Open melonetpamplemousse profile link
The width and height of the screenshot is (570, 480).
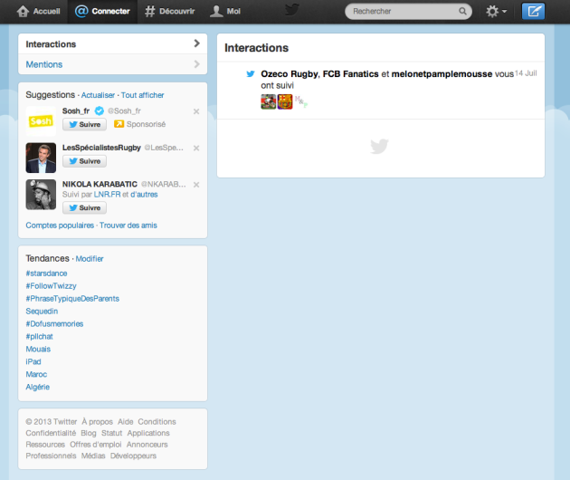[442, 74]
